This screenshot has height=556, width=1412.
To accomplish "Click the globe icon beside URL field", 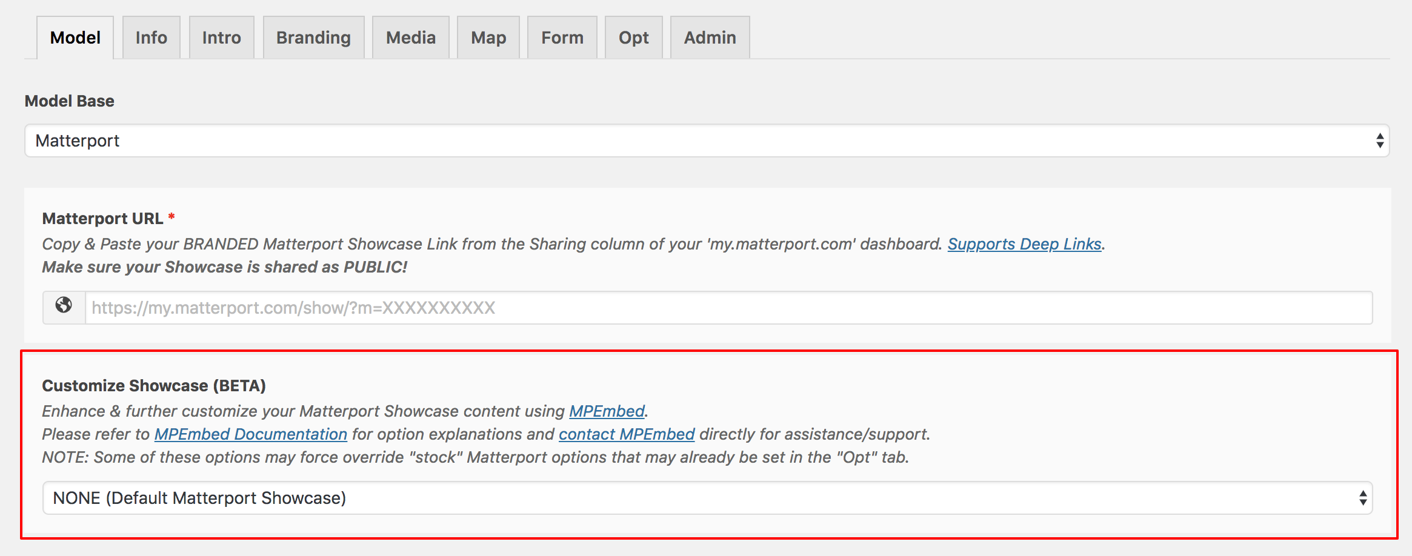I will coord(64,306).
